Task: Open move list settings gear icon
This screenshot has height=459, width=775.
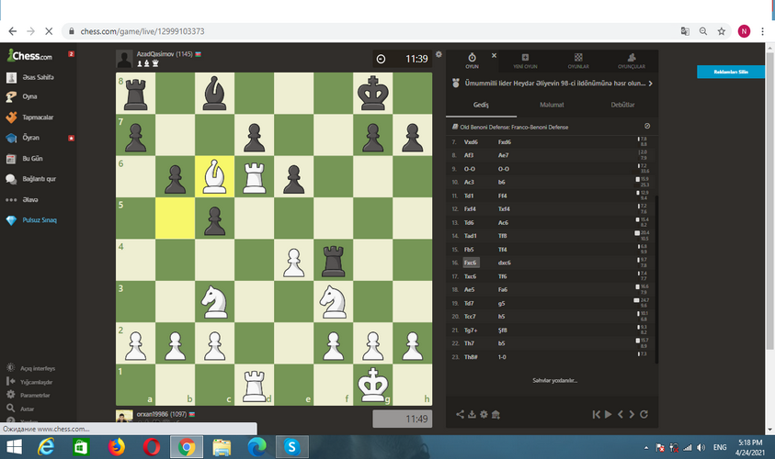Action: tap(647, 126)
